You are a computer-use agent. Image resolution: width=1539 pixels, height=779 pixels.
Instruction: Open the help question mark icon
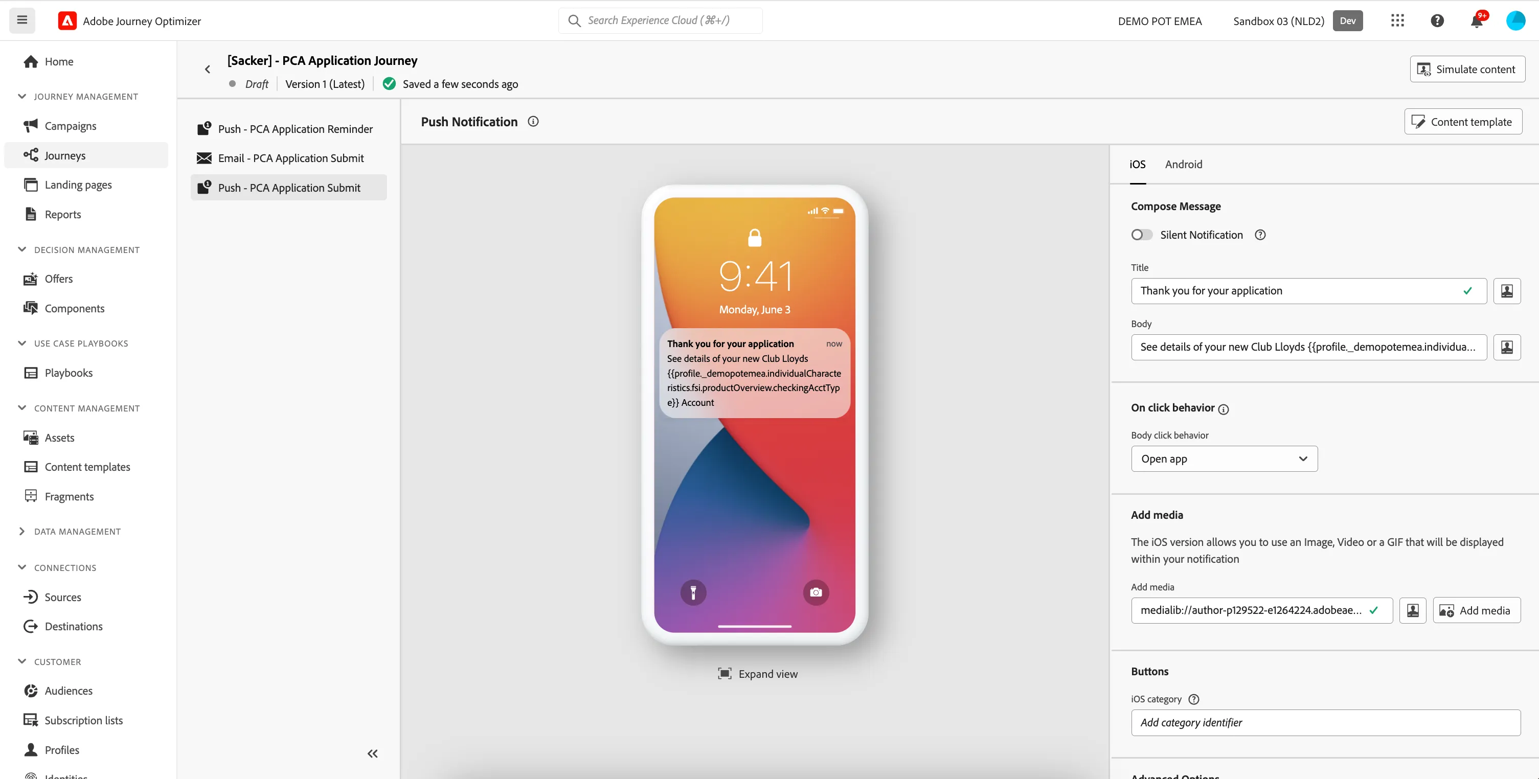click(1437, 21)
